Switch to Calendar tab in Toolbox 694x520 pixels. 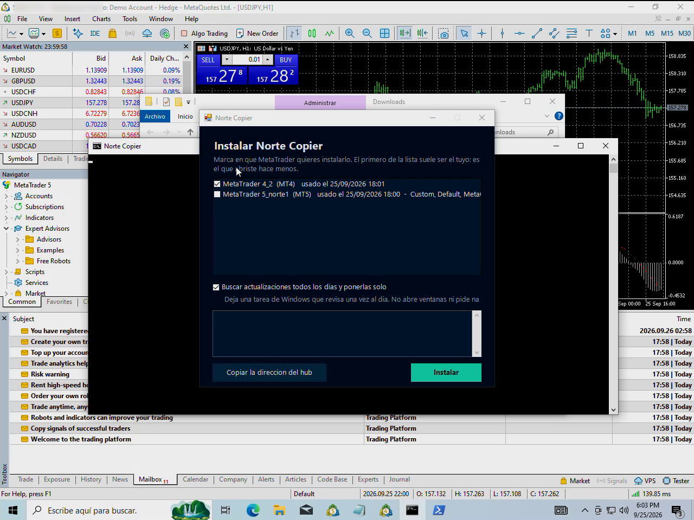tap(195, 479)
